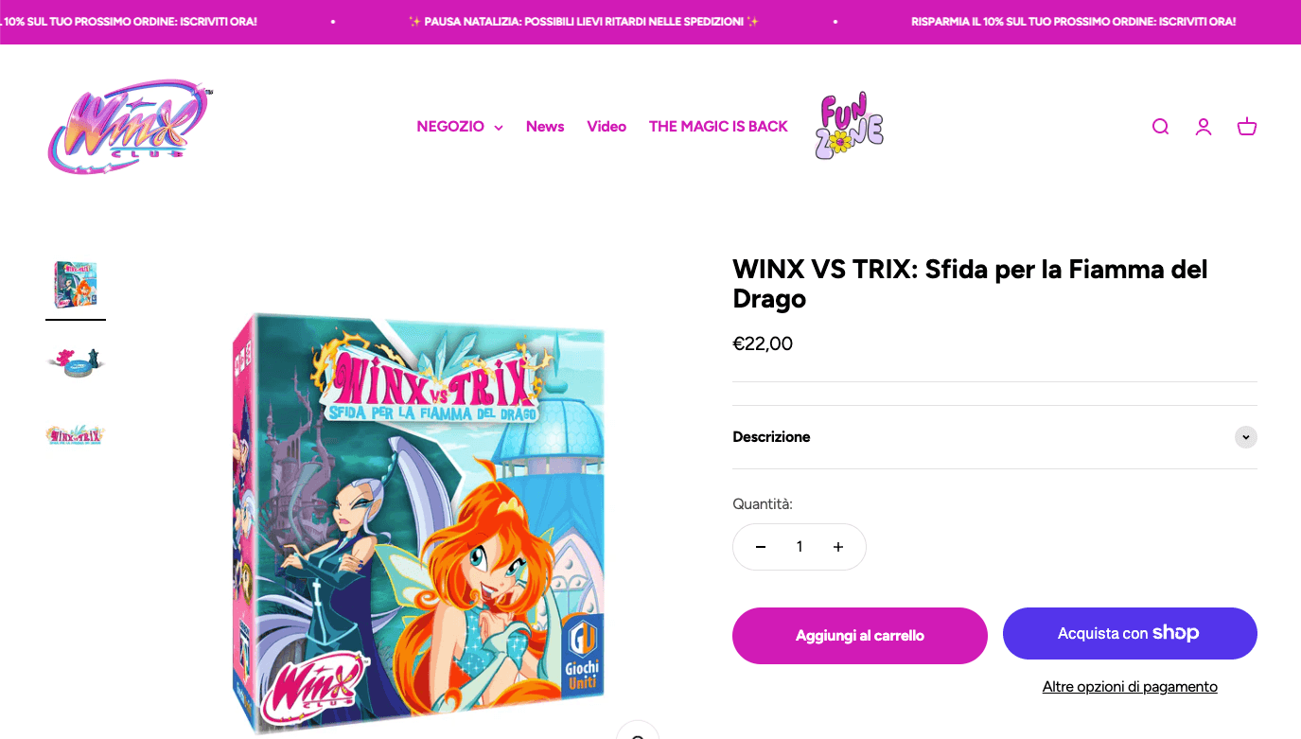Add product with Aggiungi al carrello
Screen dimensions: 1301x739
point(860,636)
